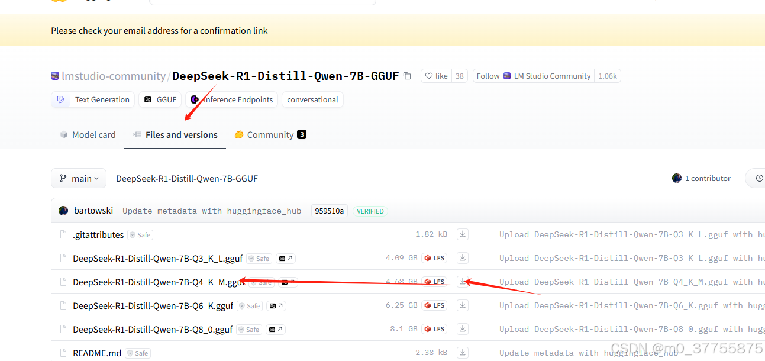Image resolution: width=765 pixels, height=361 pixels.
Task: Select the Text Generation tag
Action: 93,99
